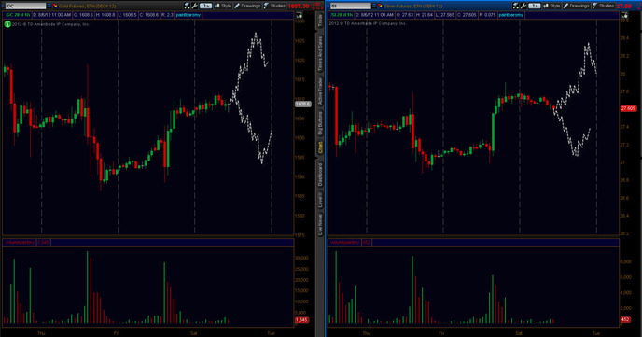Screen dimensions: 642x337
Task: Click Gold Futures, ETH (DEC4 12) title
Action: pyautogui.click(x=87, y=7)
